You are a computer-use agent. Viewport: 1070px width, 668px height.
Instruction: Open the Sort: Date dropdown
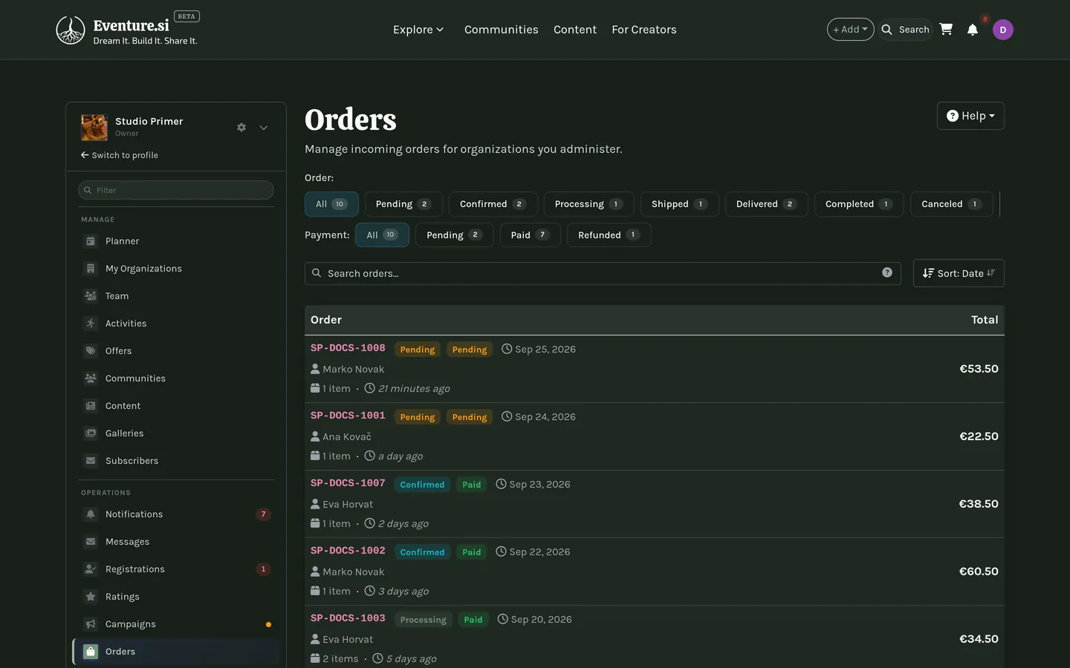point(959,273)
